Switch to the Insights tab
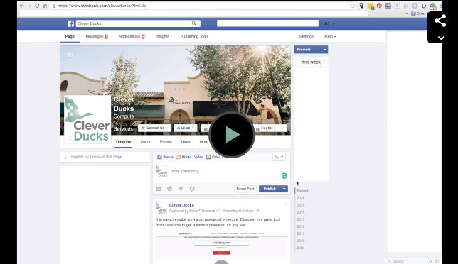Viewport: 458px width, 264px height. point(162,36)
